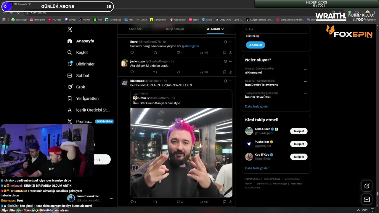Retweet Emre's tweet

pyautogui.click(x=155, y=53)
